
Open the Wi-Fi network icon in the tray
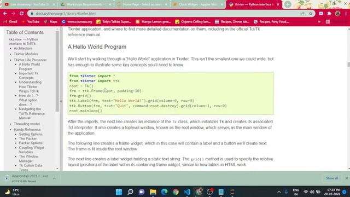pos(306,192)
